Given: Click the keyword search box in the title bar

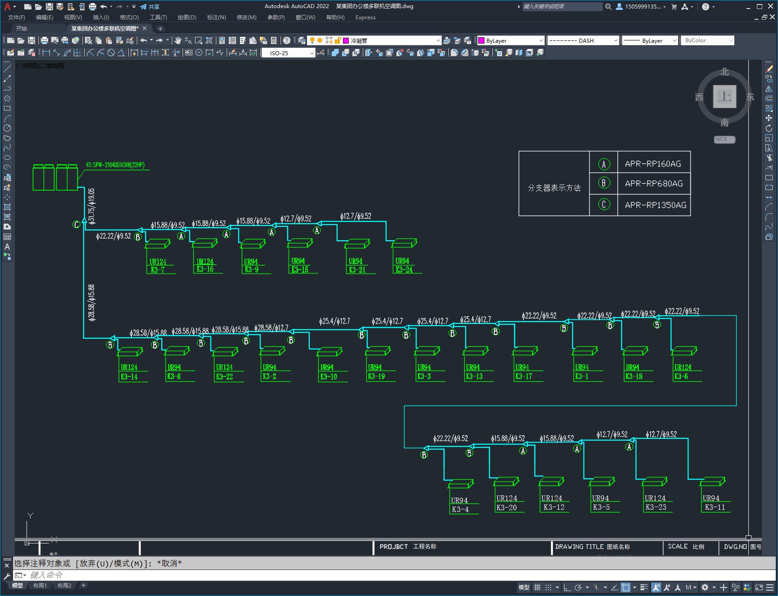Looking at the screenshot, I should click(x=562, y=7).
